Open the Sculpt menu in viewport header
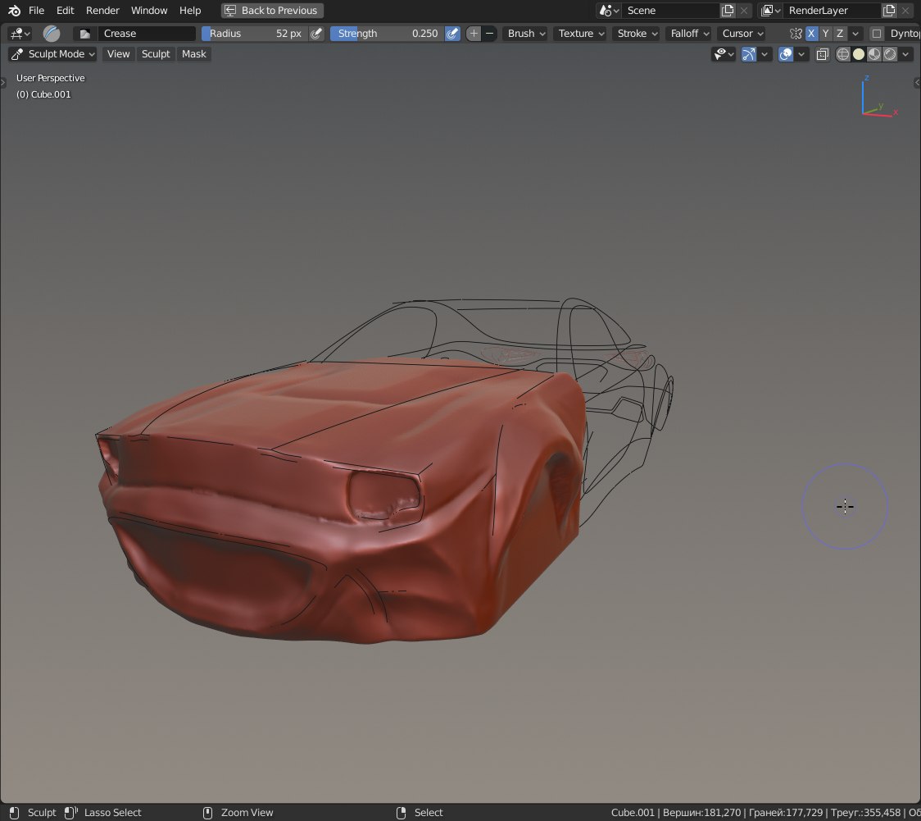The height and width of the screenshot is (821, 921). point(156,54)
